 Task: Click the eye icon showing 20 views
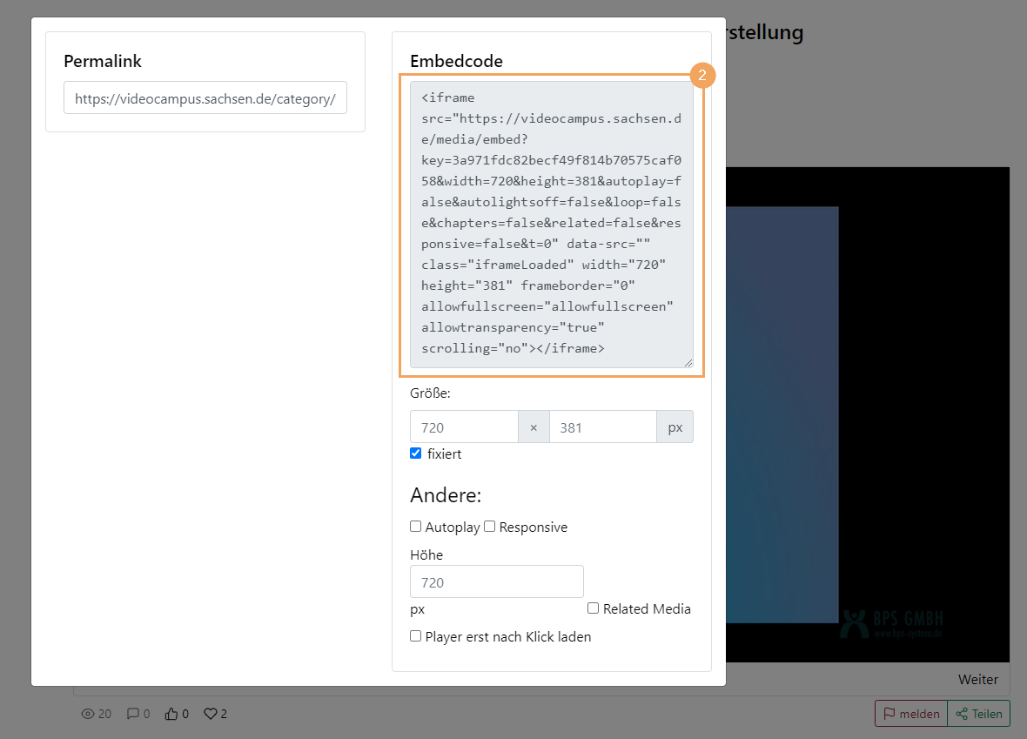point(89,713)
